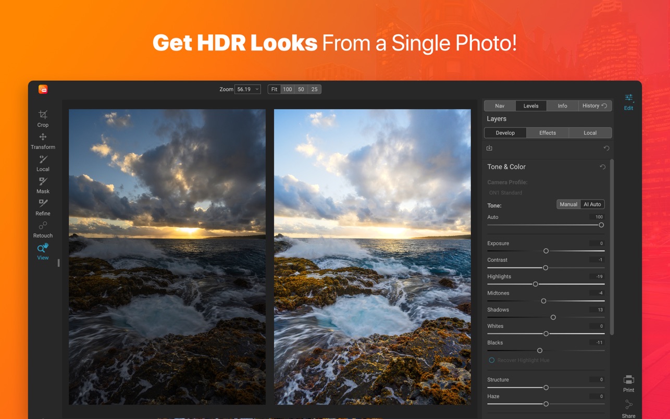Screen dimensions: 670x419
Task: Click the Exposure slider handle
Action: coord(546,251)
